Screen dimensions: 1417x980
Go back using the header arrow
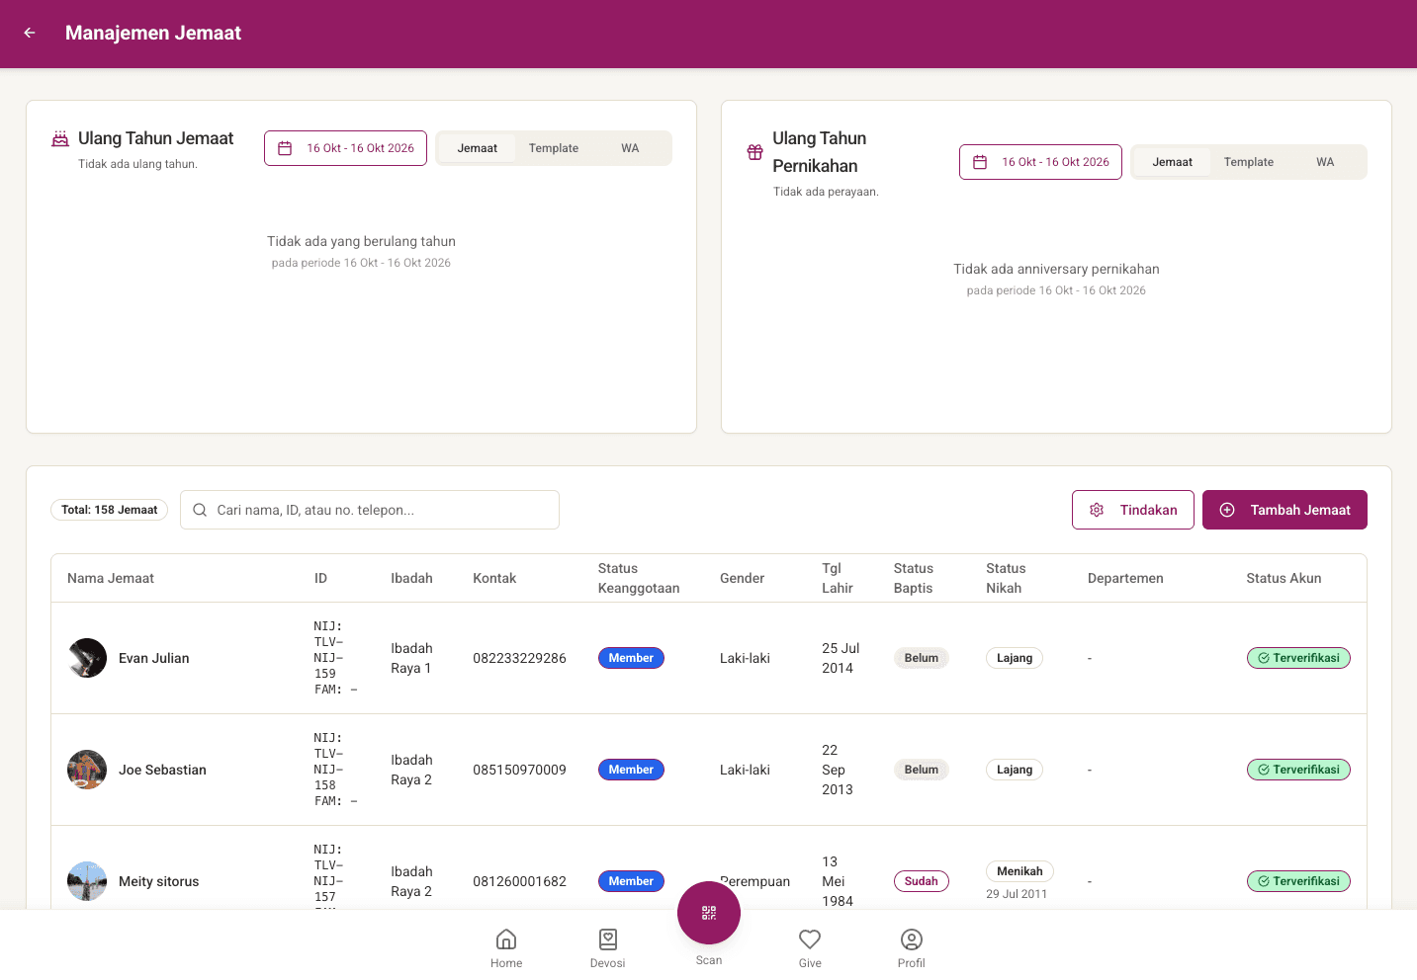coord(30,33)
